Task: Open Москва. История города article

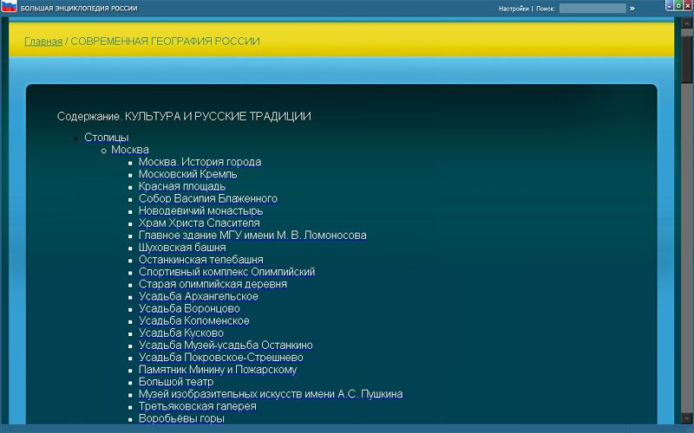Action: (200, 162)
